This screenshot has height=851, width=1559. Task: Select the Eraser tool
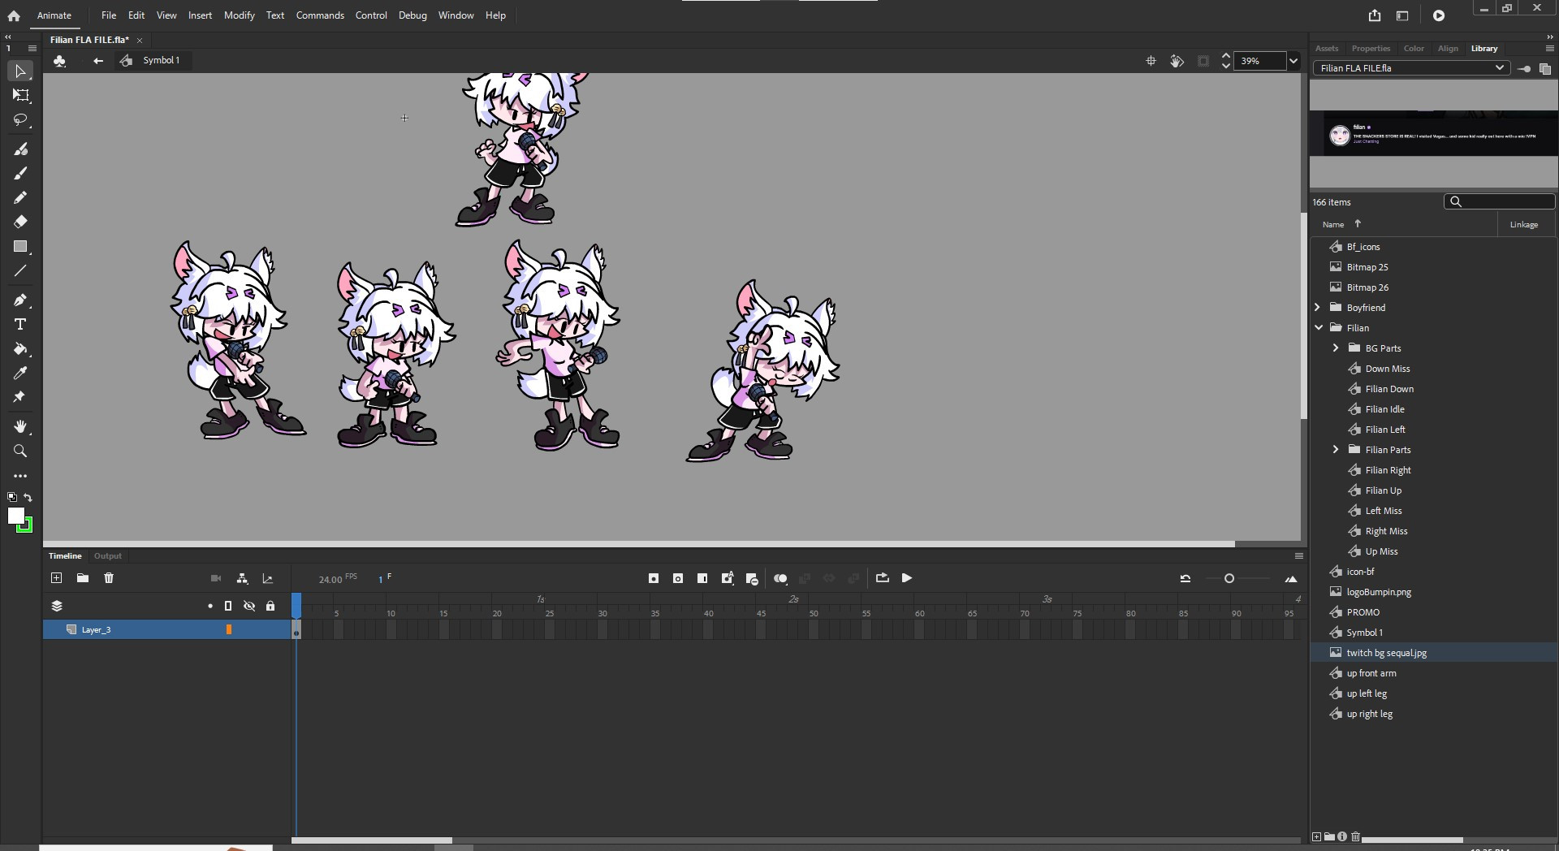(20, 221)
